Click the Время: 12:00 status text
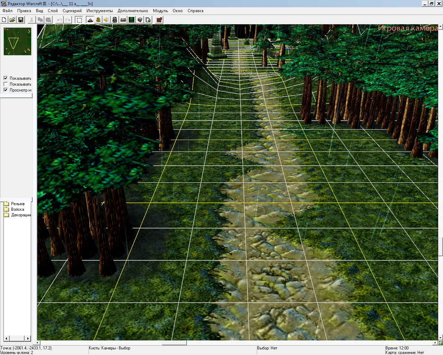Viewport: 443px width, 355px height. coord(397,348)
